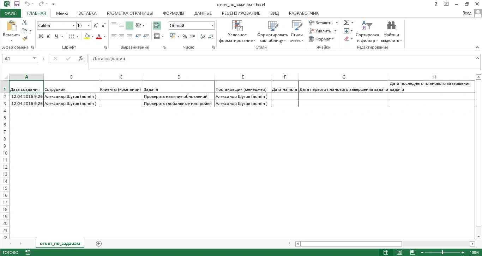
Task: Open the ФАЙЛ menu
Action: coord(11,13)
